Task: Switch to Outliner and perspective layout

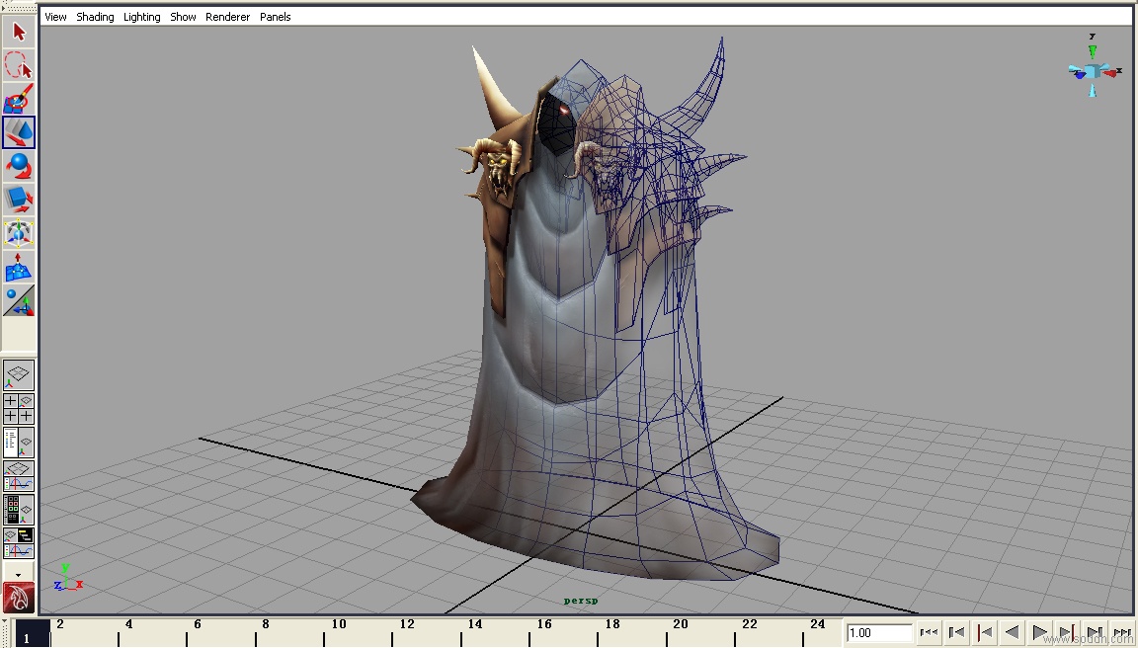Action: click(19, 443)
